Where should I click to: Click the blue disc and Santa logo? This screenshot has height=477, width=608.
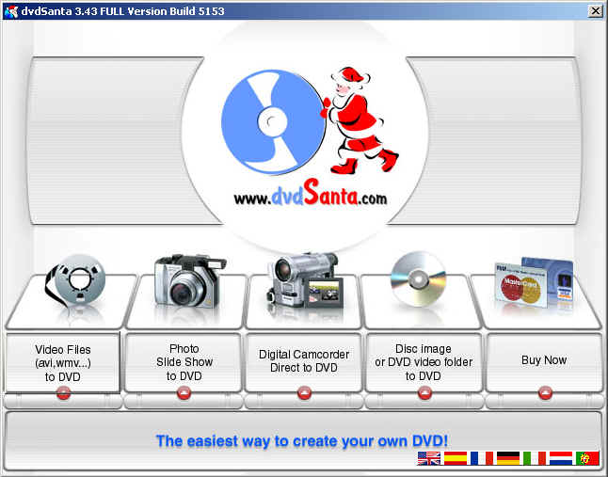pyautogui.click(x=310, y=121)
